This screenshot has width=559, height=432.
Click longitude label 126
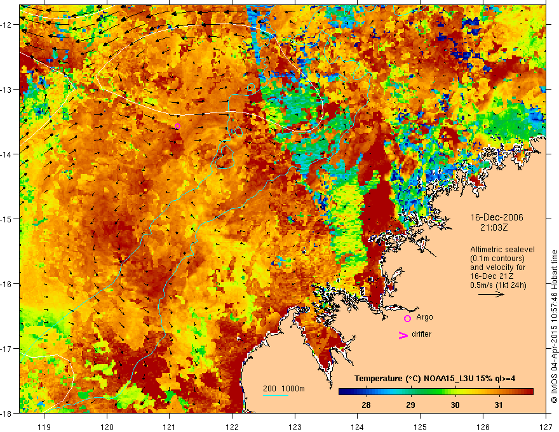[483, 427]
